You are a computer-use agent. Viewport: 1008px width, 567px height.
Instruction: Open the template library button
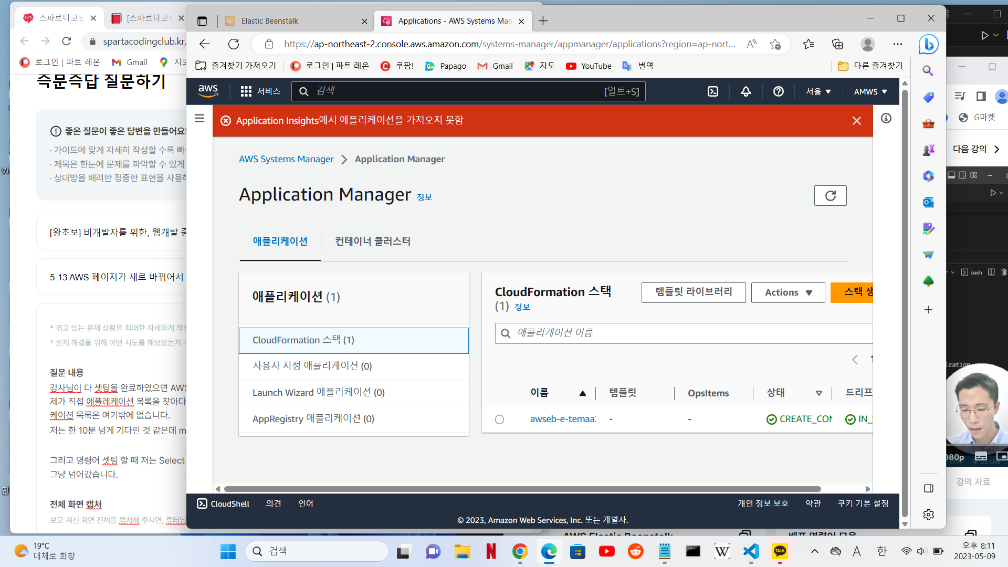tap(694, 292)
